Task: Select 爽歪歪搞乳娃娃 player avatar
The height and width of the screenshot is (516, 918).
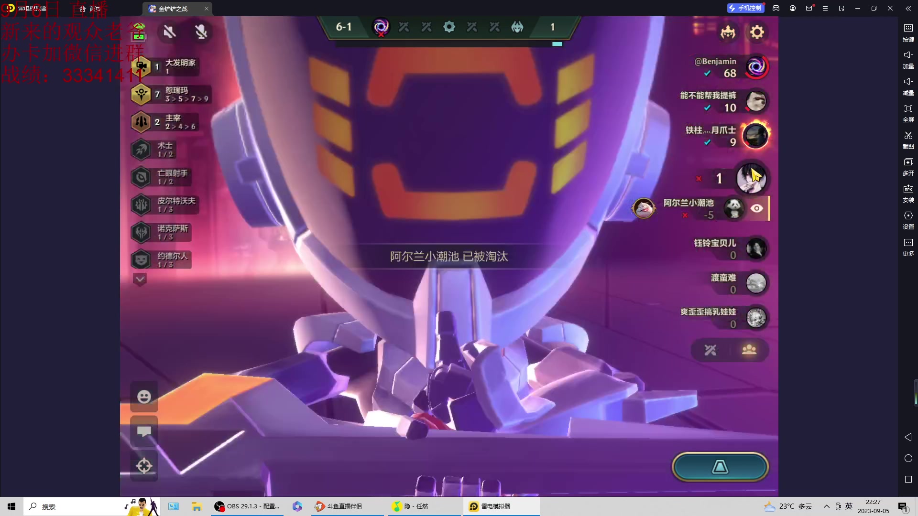Action: pyautogui.click(x=756, y=318)
